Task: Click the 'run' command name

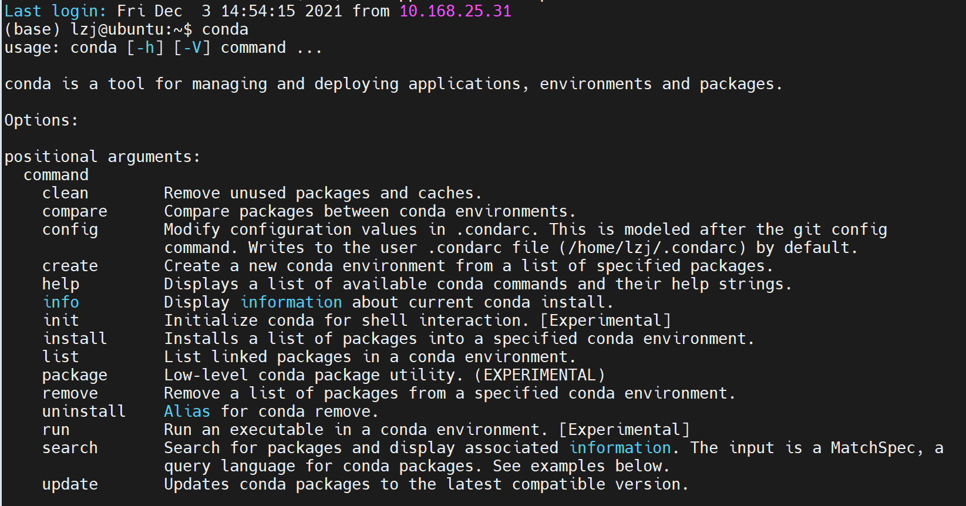Action: tap(56, 430)
